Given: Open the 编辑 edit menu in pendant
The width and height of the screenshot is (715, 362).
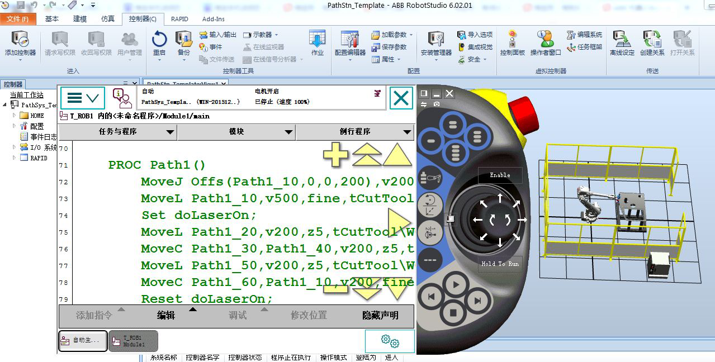Looking at the screenshot, I should (166, 315).
